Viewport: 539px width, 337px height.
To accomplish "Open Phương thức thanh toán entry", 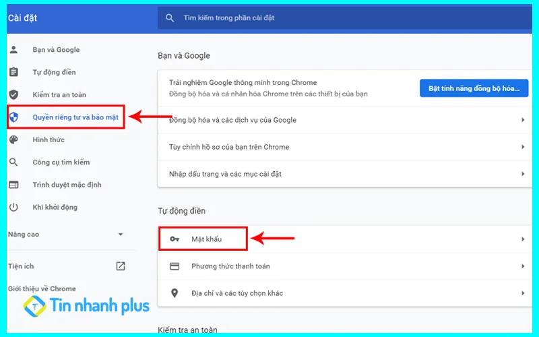I will 345,266.
